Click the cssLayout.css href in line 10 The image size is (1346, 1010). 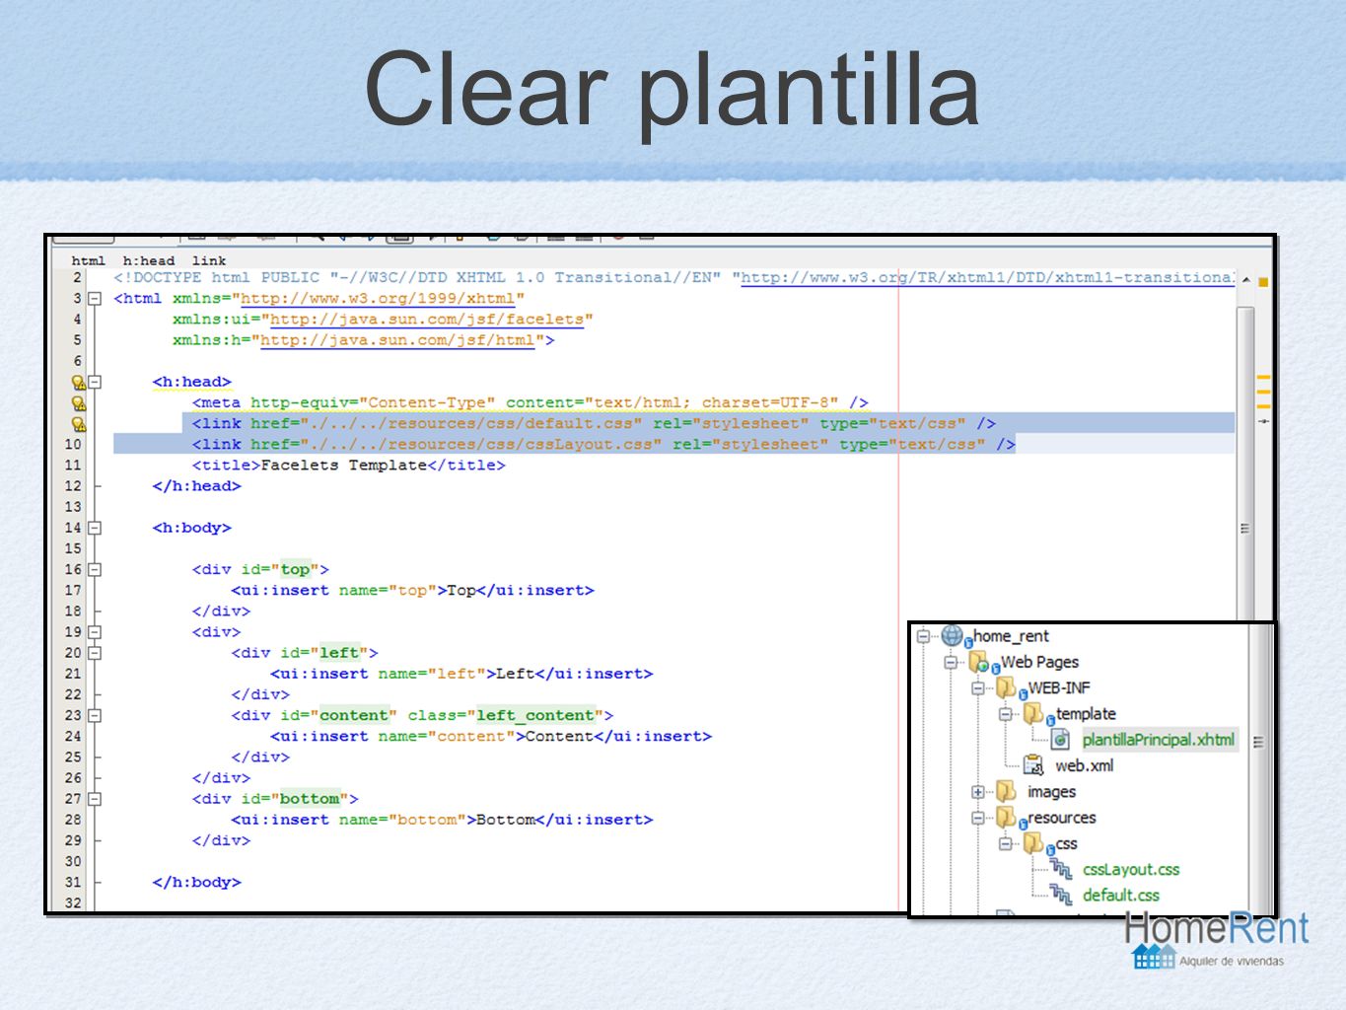480,444
